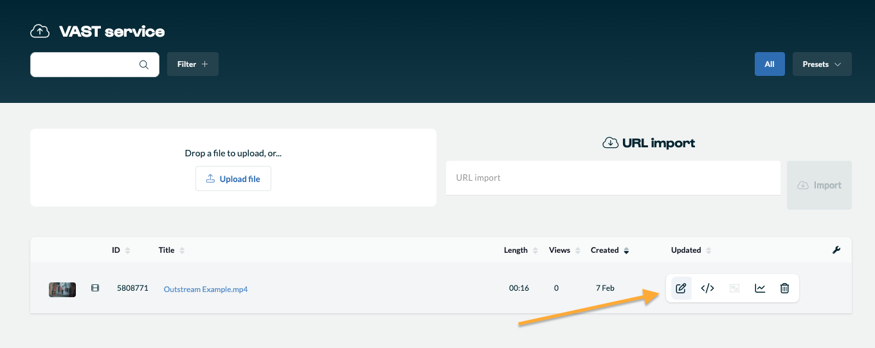This screenshot has width=875, height=348.
Task: Open the Outstream Example.mp4 link
Action: click(x=206, y=289)
